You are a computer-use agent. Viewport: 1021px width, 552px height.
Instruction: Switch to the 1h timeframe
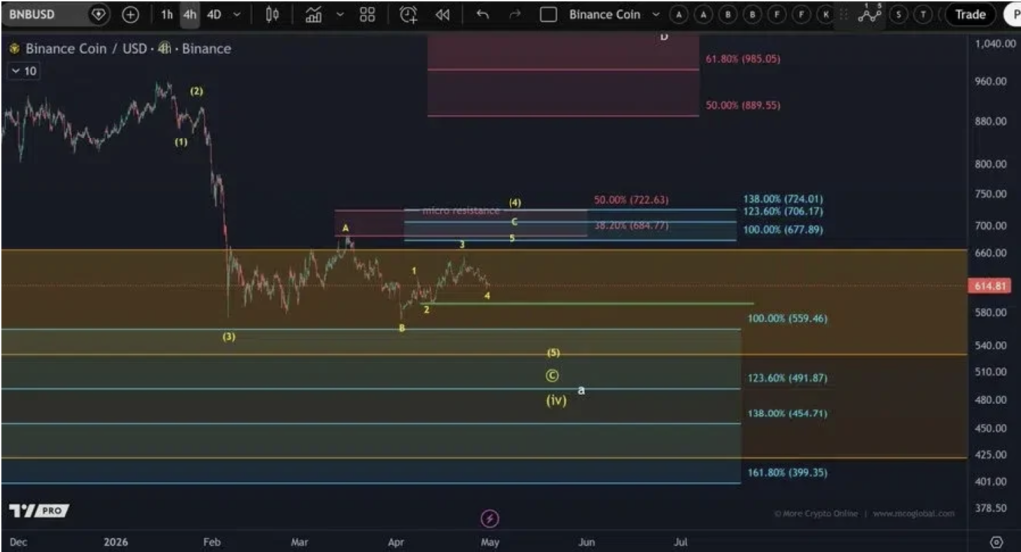click(x=168, y=14)
